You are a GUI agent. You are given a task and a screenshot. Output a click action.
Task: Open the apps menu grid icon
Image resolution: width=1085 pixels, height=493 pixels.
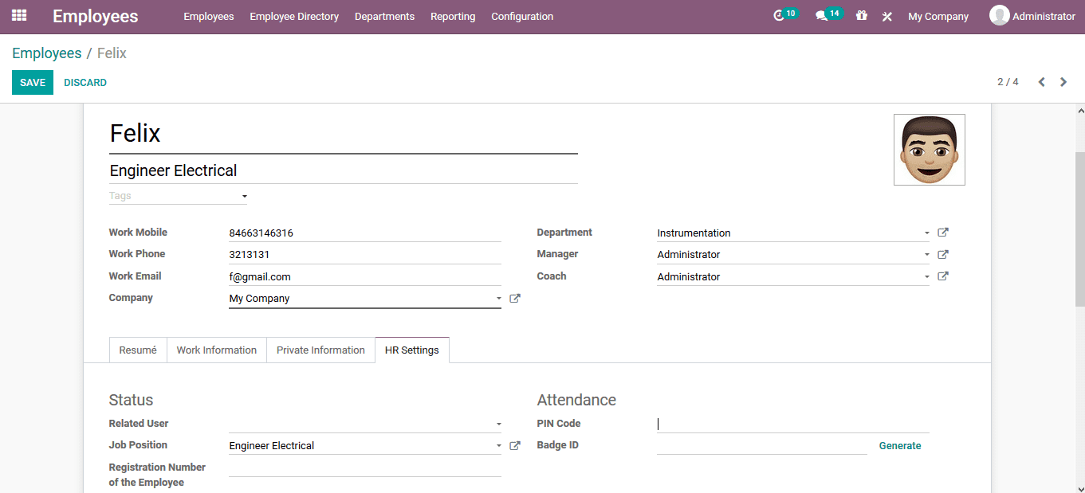[x=18, y=16]
